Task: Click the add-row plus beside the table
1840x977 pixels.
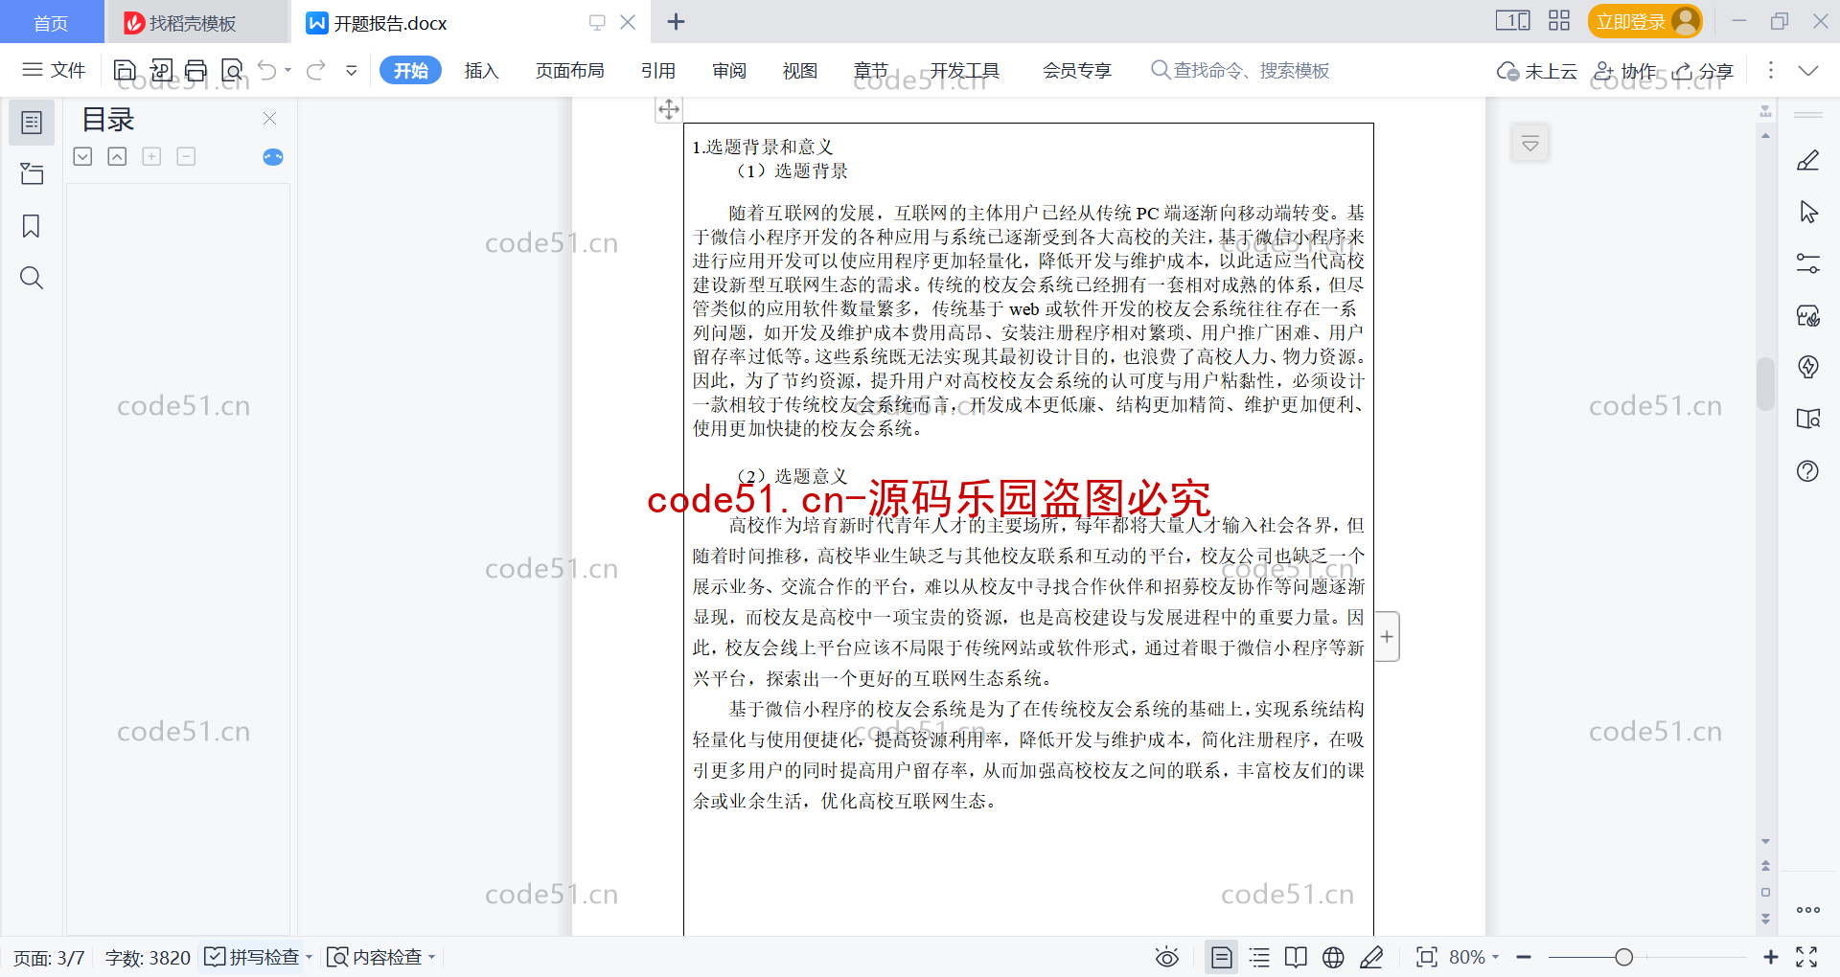Action: pos(1387,636)
